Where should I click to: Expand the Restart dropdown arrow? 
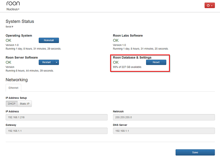[x=57, y=62]
